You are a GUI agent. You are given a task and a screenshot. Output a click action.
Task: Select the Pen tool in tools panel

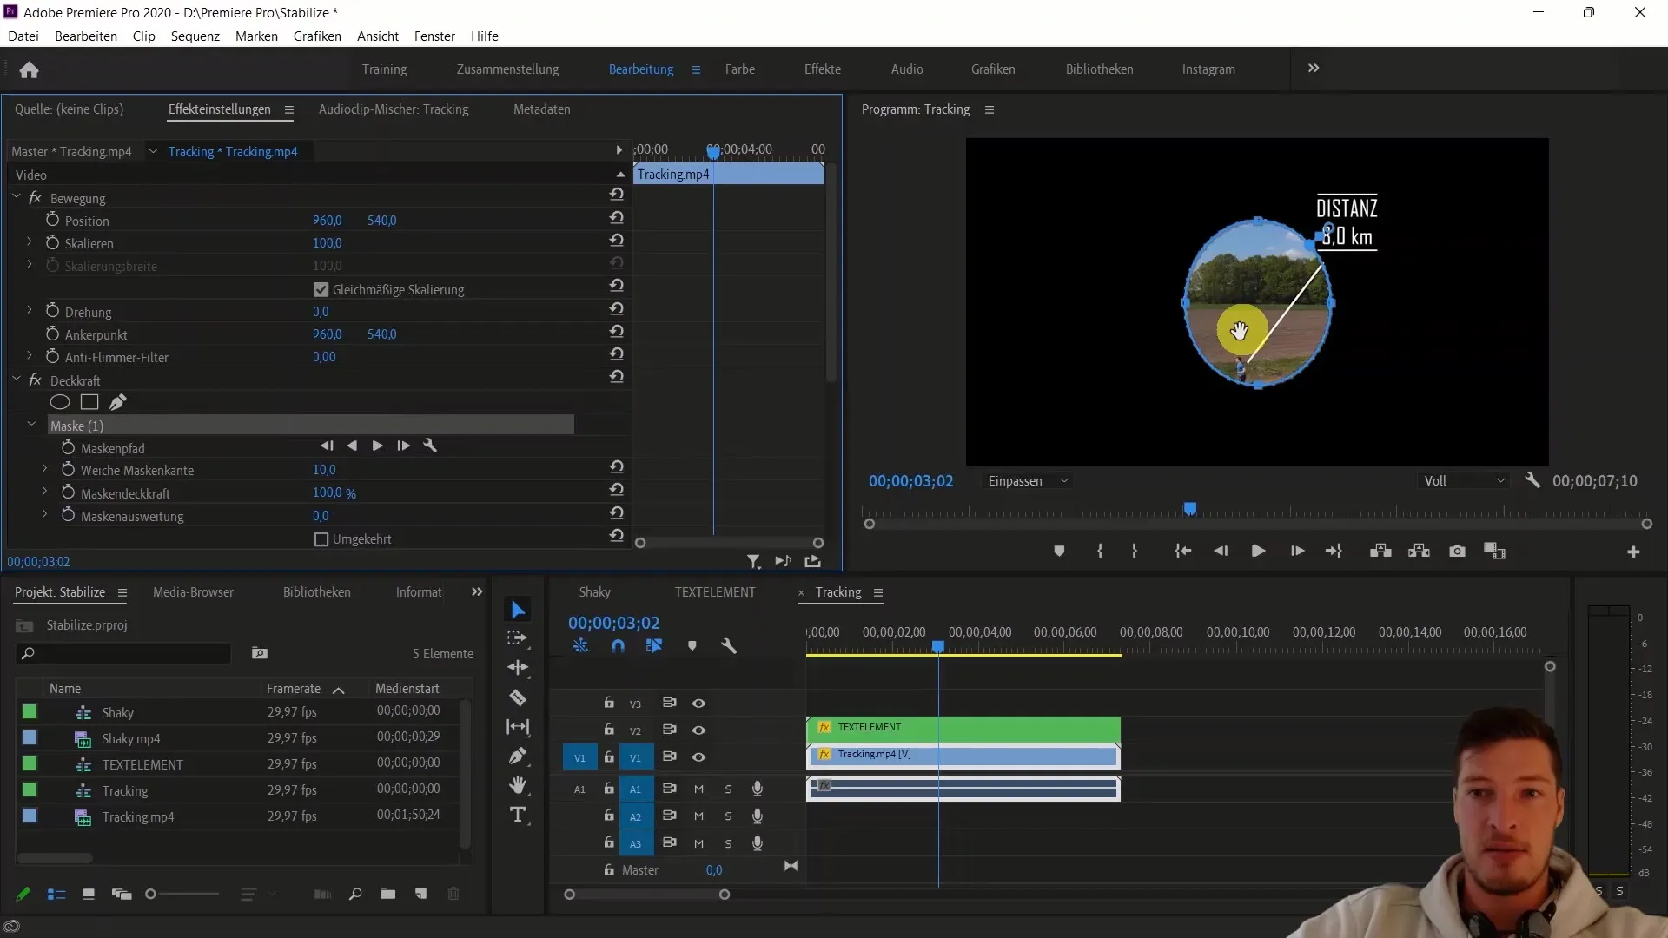click(518, 756)
